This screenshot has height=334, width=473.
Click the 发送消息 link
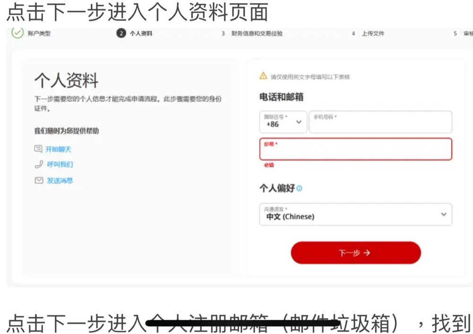pyautogui.click(x=60, y=181)
